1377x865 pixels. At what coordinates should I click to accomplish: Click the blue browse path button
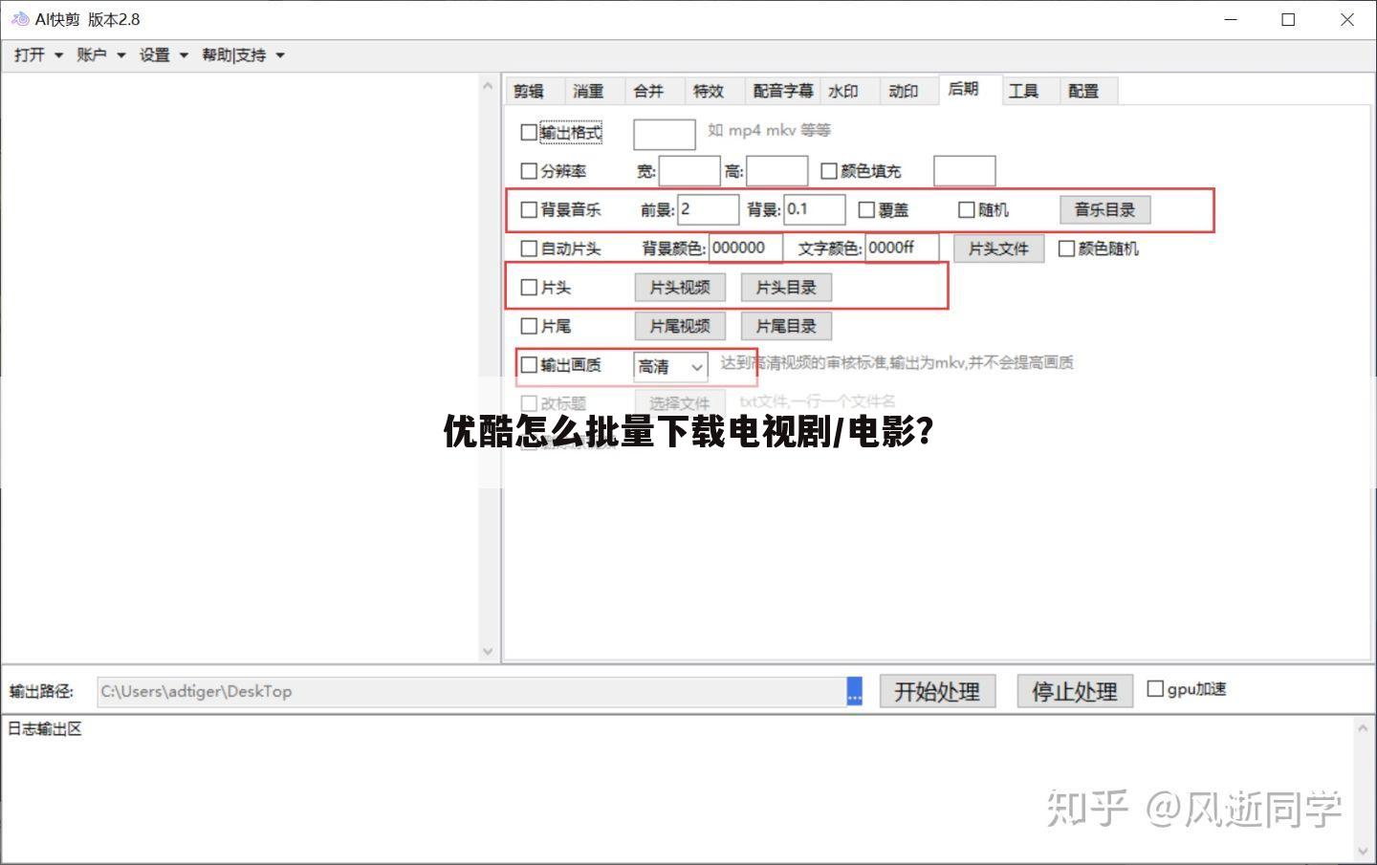pos(855,691)
